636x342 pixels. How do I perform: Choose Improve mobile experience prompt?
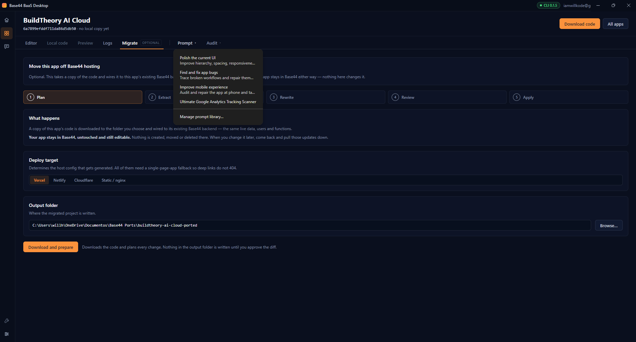click(218, 90)
